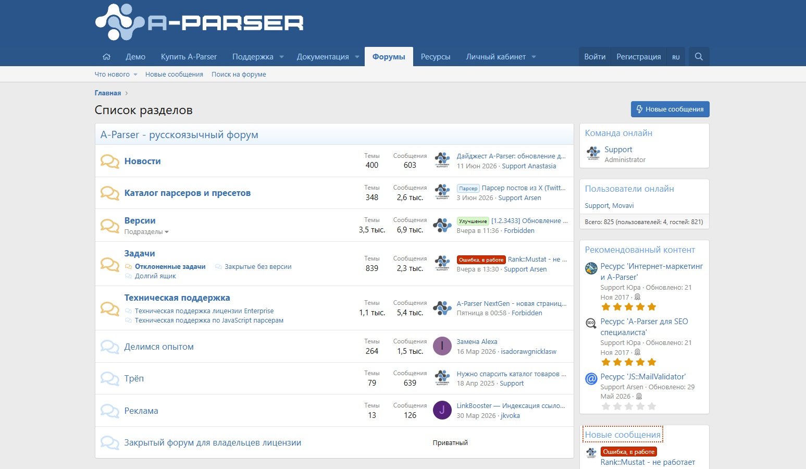Click the forum icon next to Делимся опытом
806x469 pixels.
pos(109,347)
